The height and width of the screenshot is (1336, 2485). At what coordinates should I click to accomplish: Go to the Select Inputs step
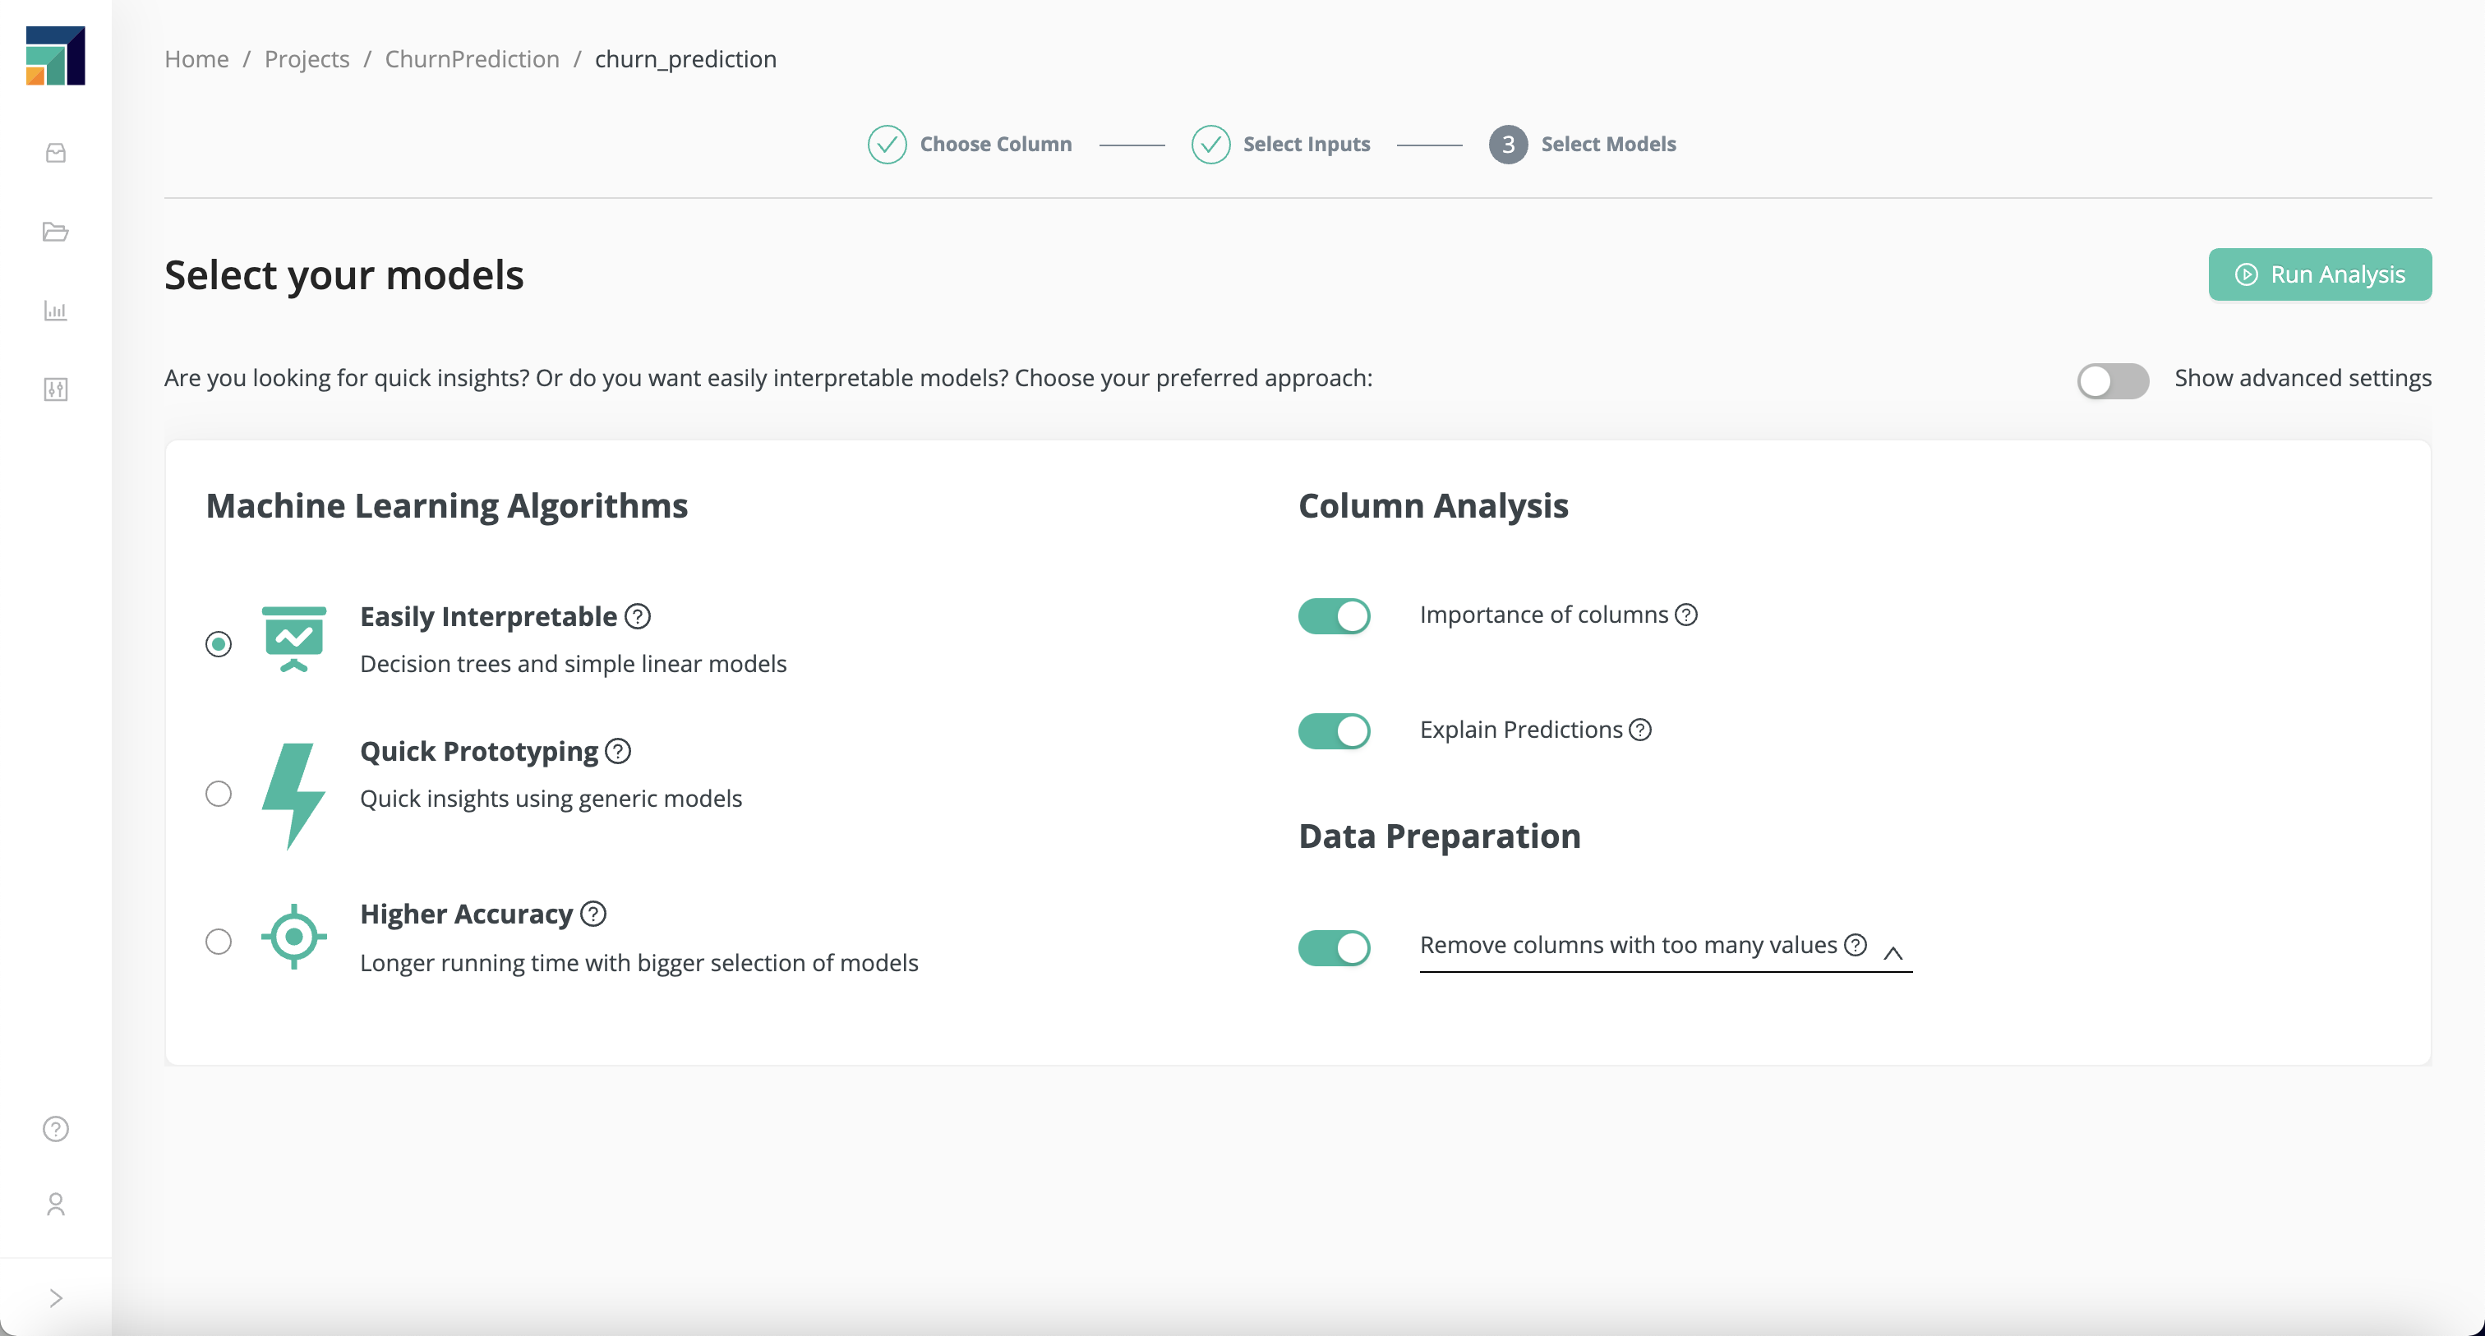coord(1306,144)
